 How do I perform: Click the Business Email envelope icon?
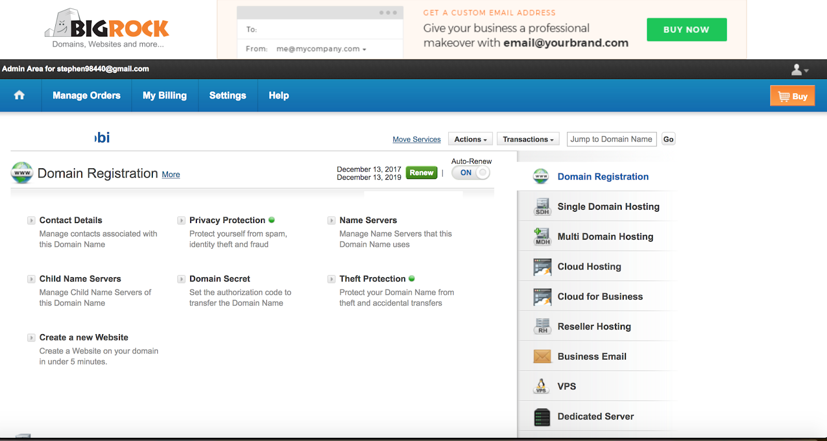pos(542,356)
